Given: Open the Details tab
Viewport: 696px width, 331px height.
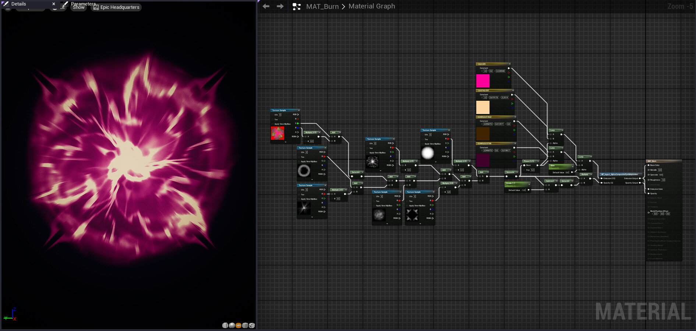Looking at the screenshot, I should point(18,4).
